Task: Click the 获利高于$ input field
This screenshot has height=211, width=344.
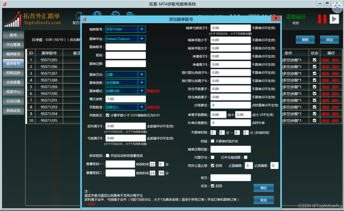Action: pyautogui.click(x=126, y=126)
